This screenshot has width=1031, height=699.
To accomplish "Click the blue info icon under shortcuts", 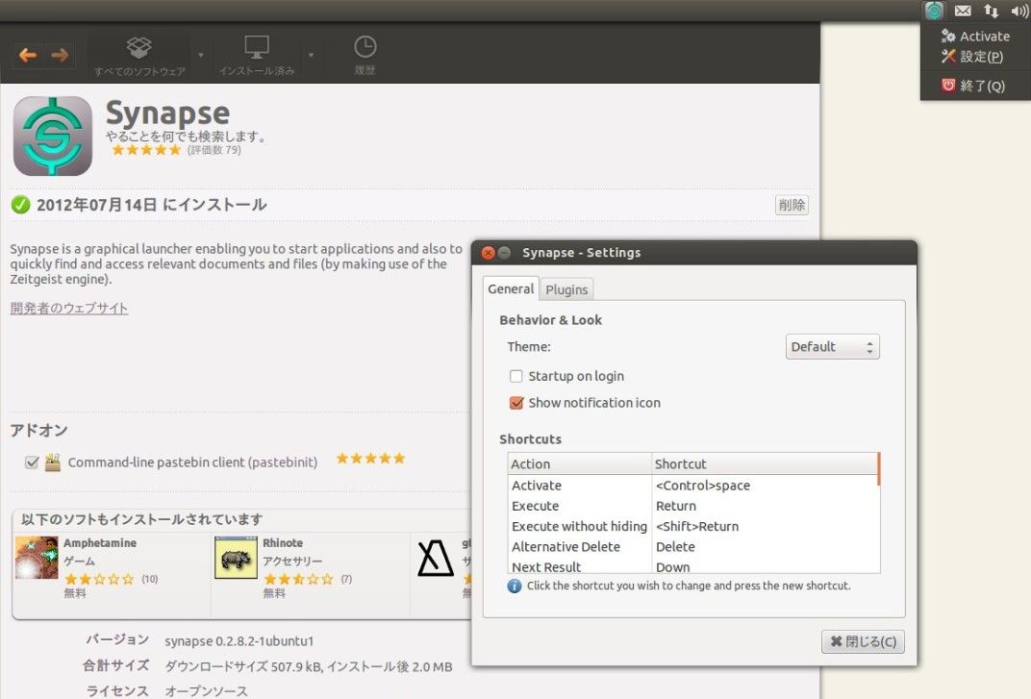I will 515,586.
